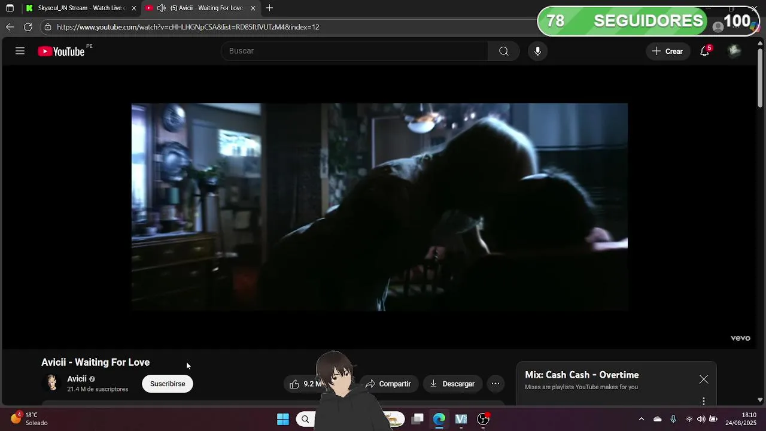
Task: Close the Skysoul_JN Stream tab
Action: [133, 8]
